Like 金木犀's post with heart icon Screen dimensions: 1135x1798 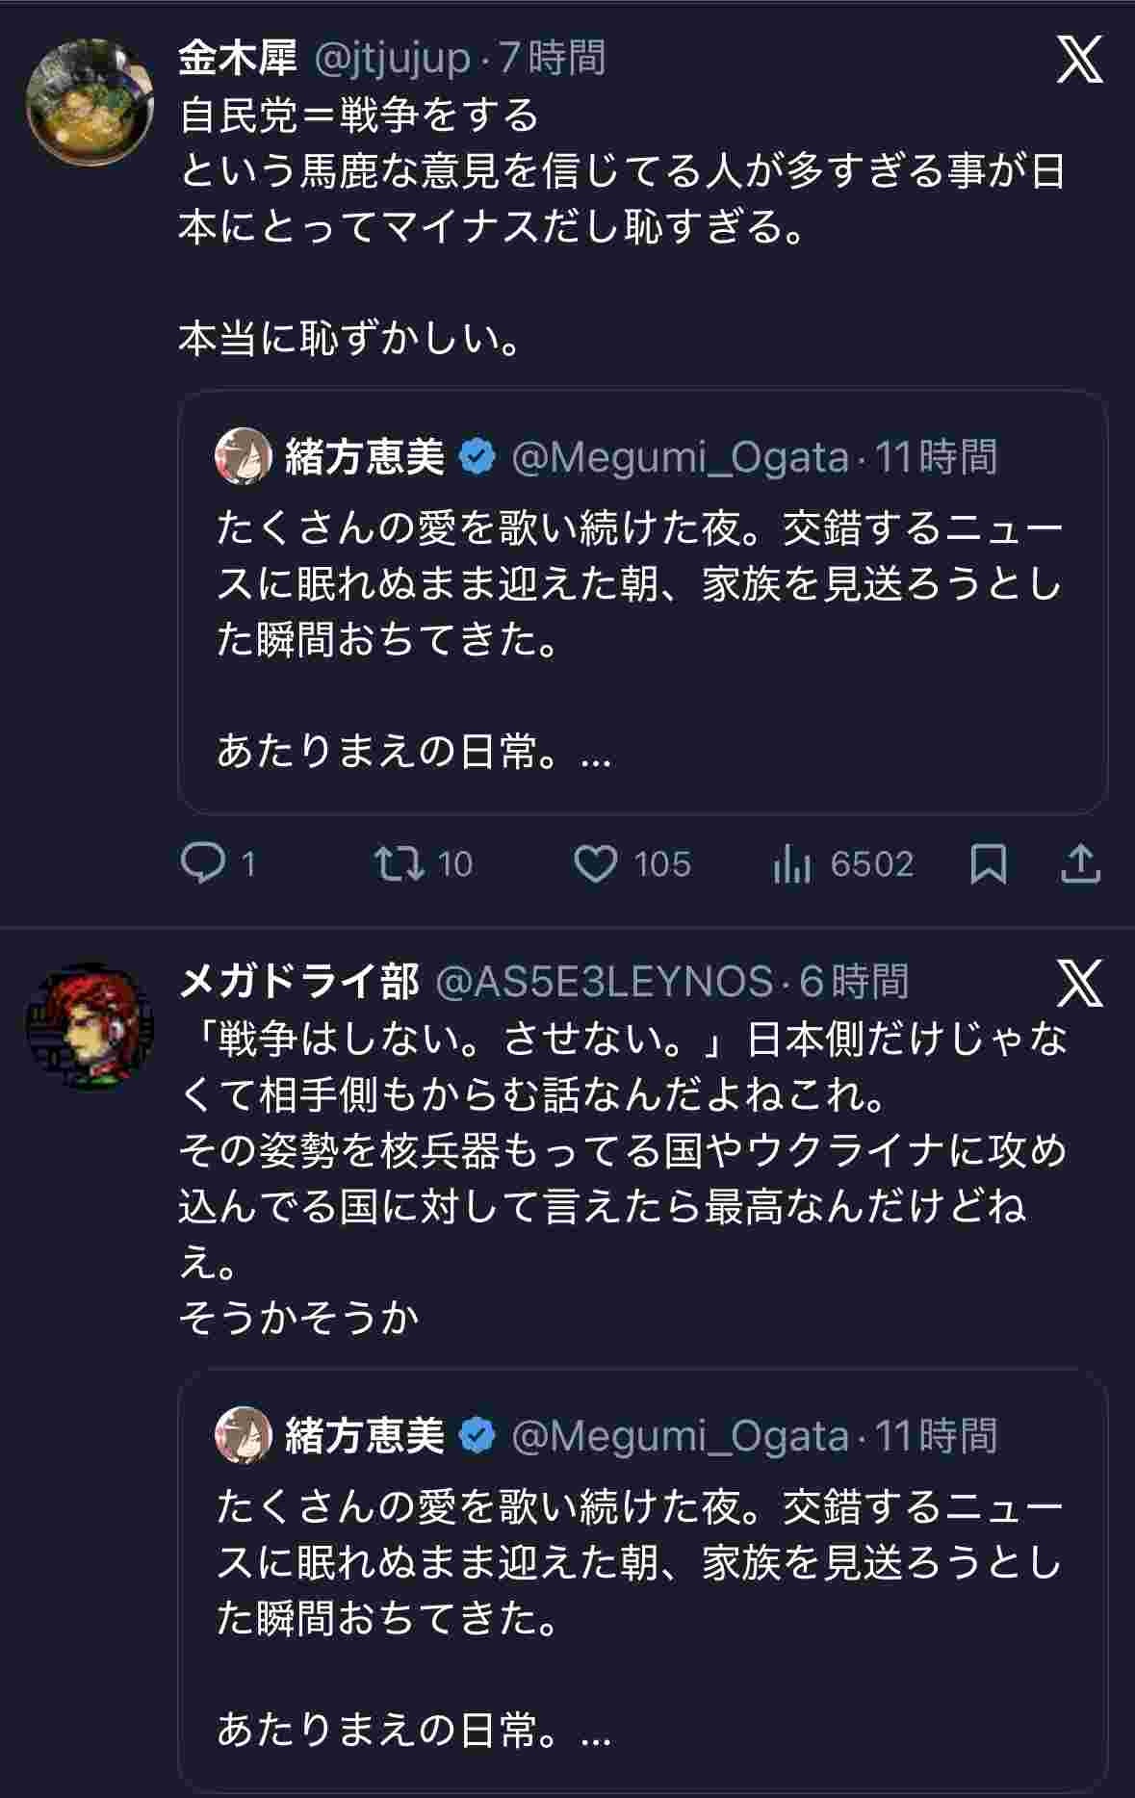596,863
